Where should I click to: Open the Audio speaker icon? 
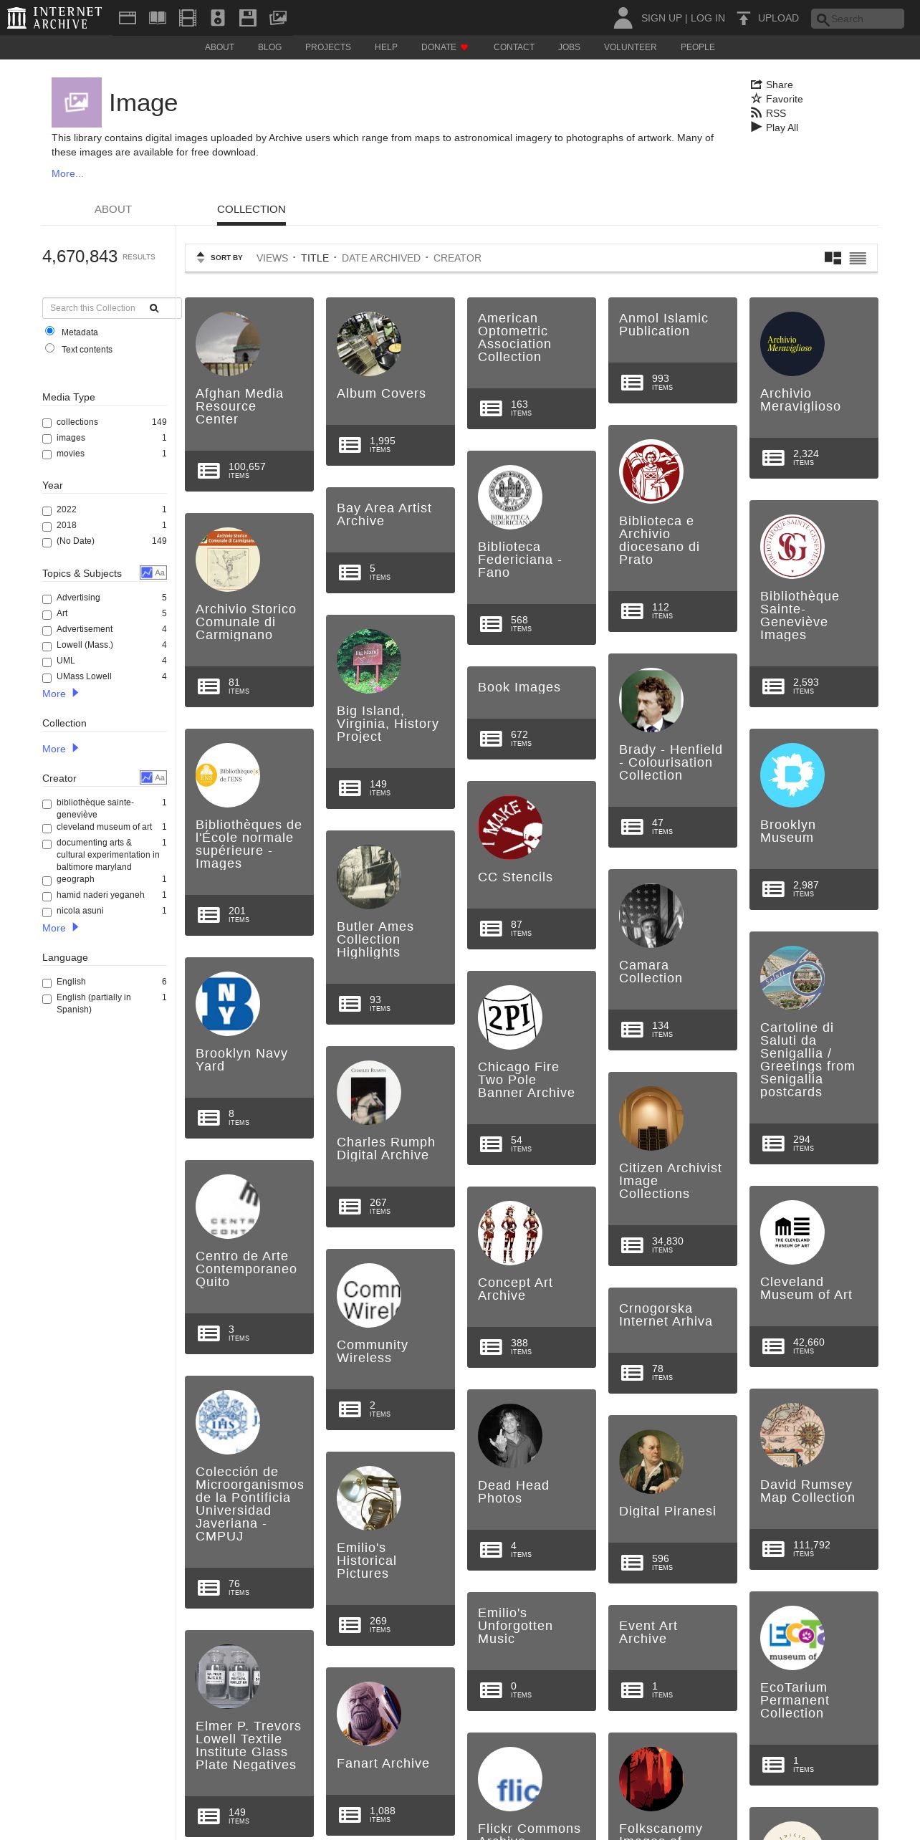[x=218, y=18]
